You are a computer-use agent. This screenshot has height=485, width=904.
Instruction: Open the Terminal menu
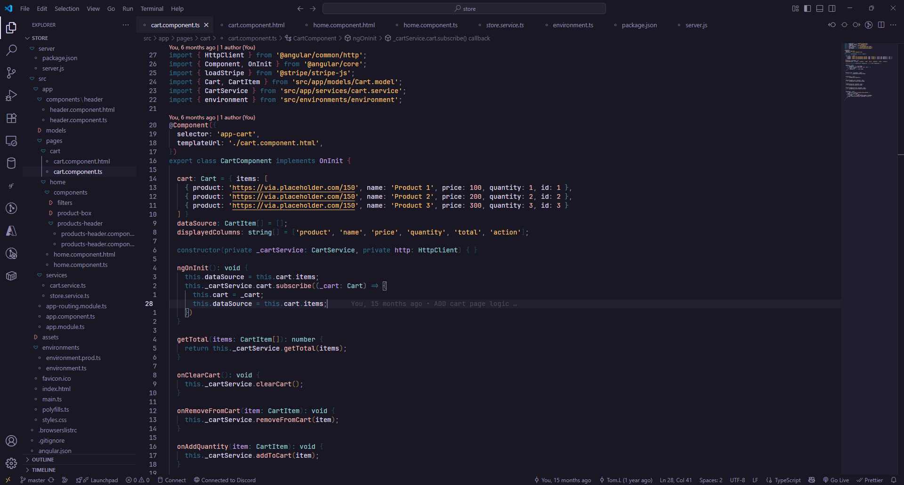coord(152,8)
